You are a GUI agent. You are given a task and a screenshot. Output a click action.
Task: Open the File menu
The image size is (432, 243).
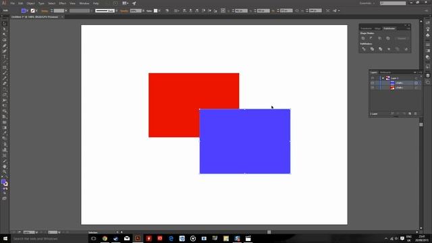[12, 3]
